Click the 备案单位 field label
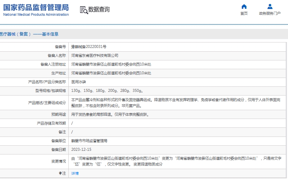Viewport: 288px width, 179px height. pyautogui.click(x=58, y=141)
